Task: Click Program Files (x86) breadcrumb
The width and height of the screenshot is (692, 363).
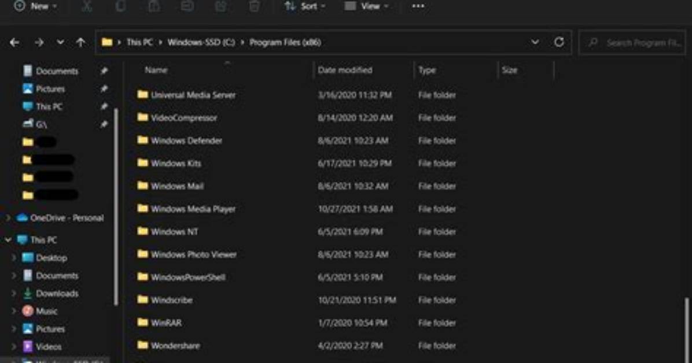Action: click(285, 42)
